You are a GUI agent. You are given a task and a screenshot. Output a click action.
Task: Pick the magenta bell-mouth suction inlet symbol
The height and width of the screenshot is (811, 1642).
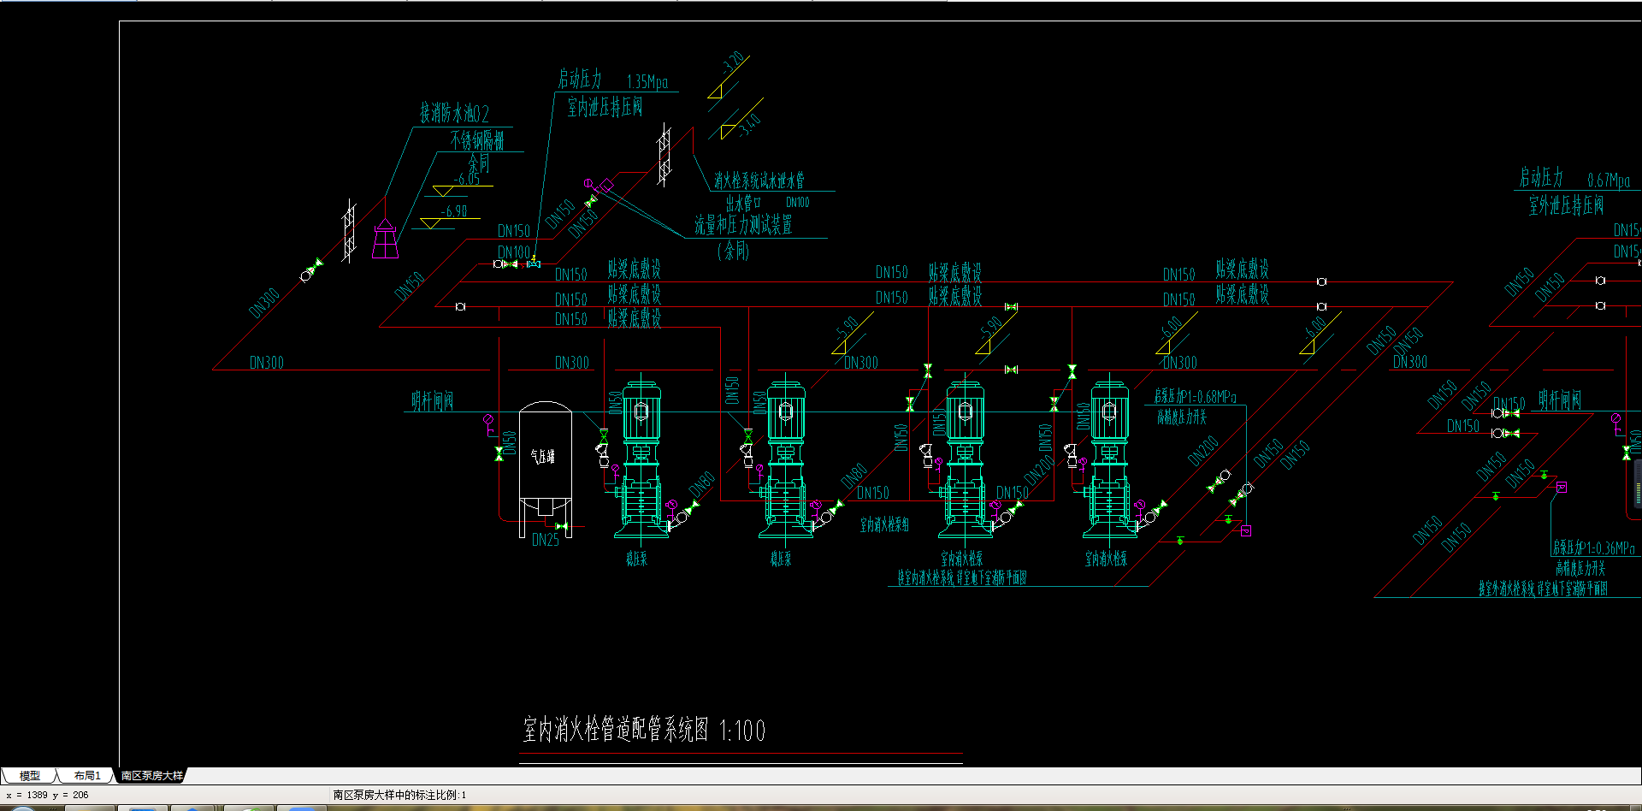click(x=385, y=238)
